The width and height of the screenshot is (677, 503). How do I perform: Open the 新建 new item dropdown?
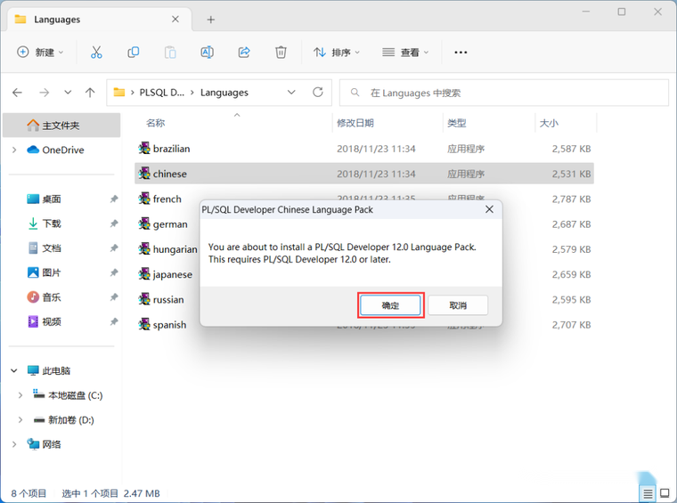point(40,53)
